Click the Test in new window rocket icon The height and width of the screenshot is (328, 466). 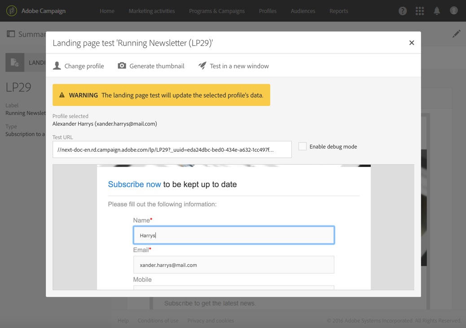point(202,66)
